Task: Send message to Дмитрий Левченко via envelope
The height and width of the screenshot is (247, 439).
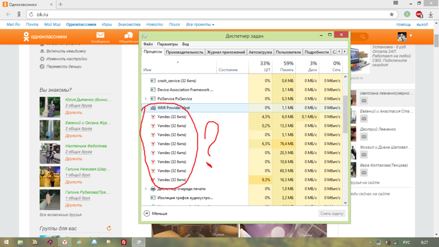Action: 364,137
